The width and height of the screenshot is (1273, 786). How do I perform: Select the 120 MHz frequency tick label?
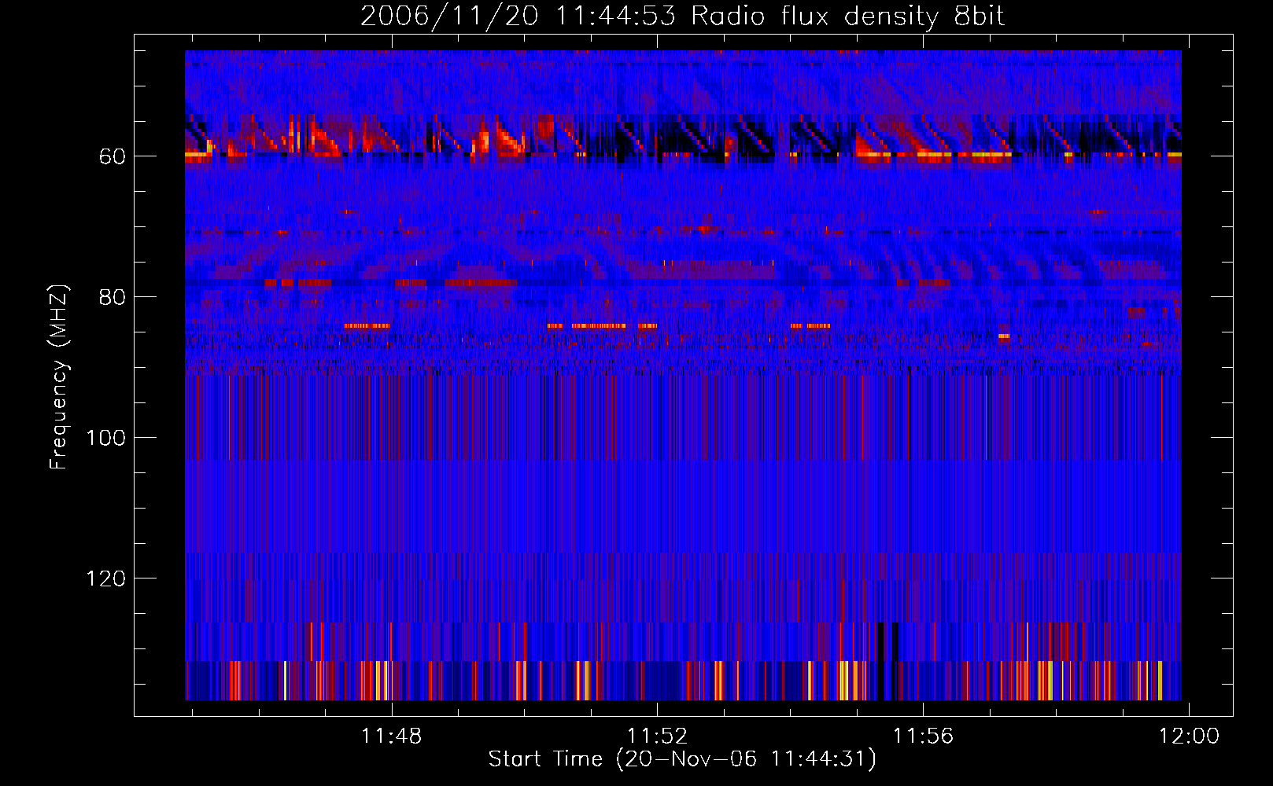point(105,578)
